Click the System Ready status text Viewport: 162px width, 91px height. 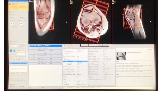click(x=13, y=41)
